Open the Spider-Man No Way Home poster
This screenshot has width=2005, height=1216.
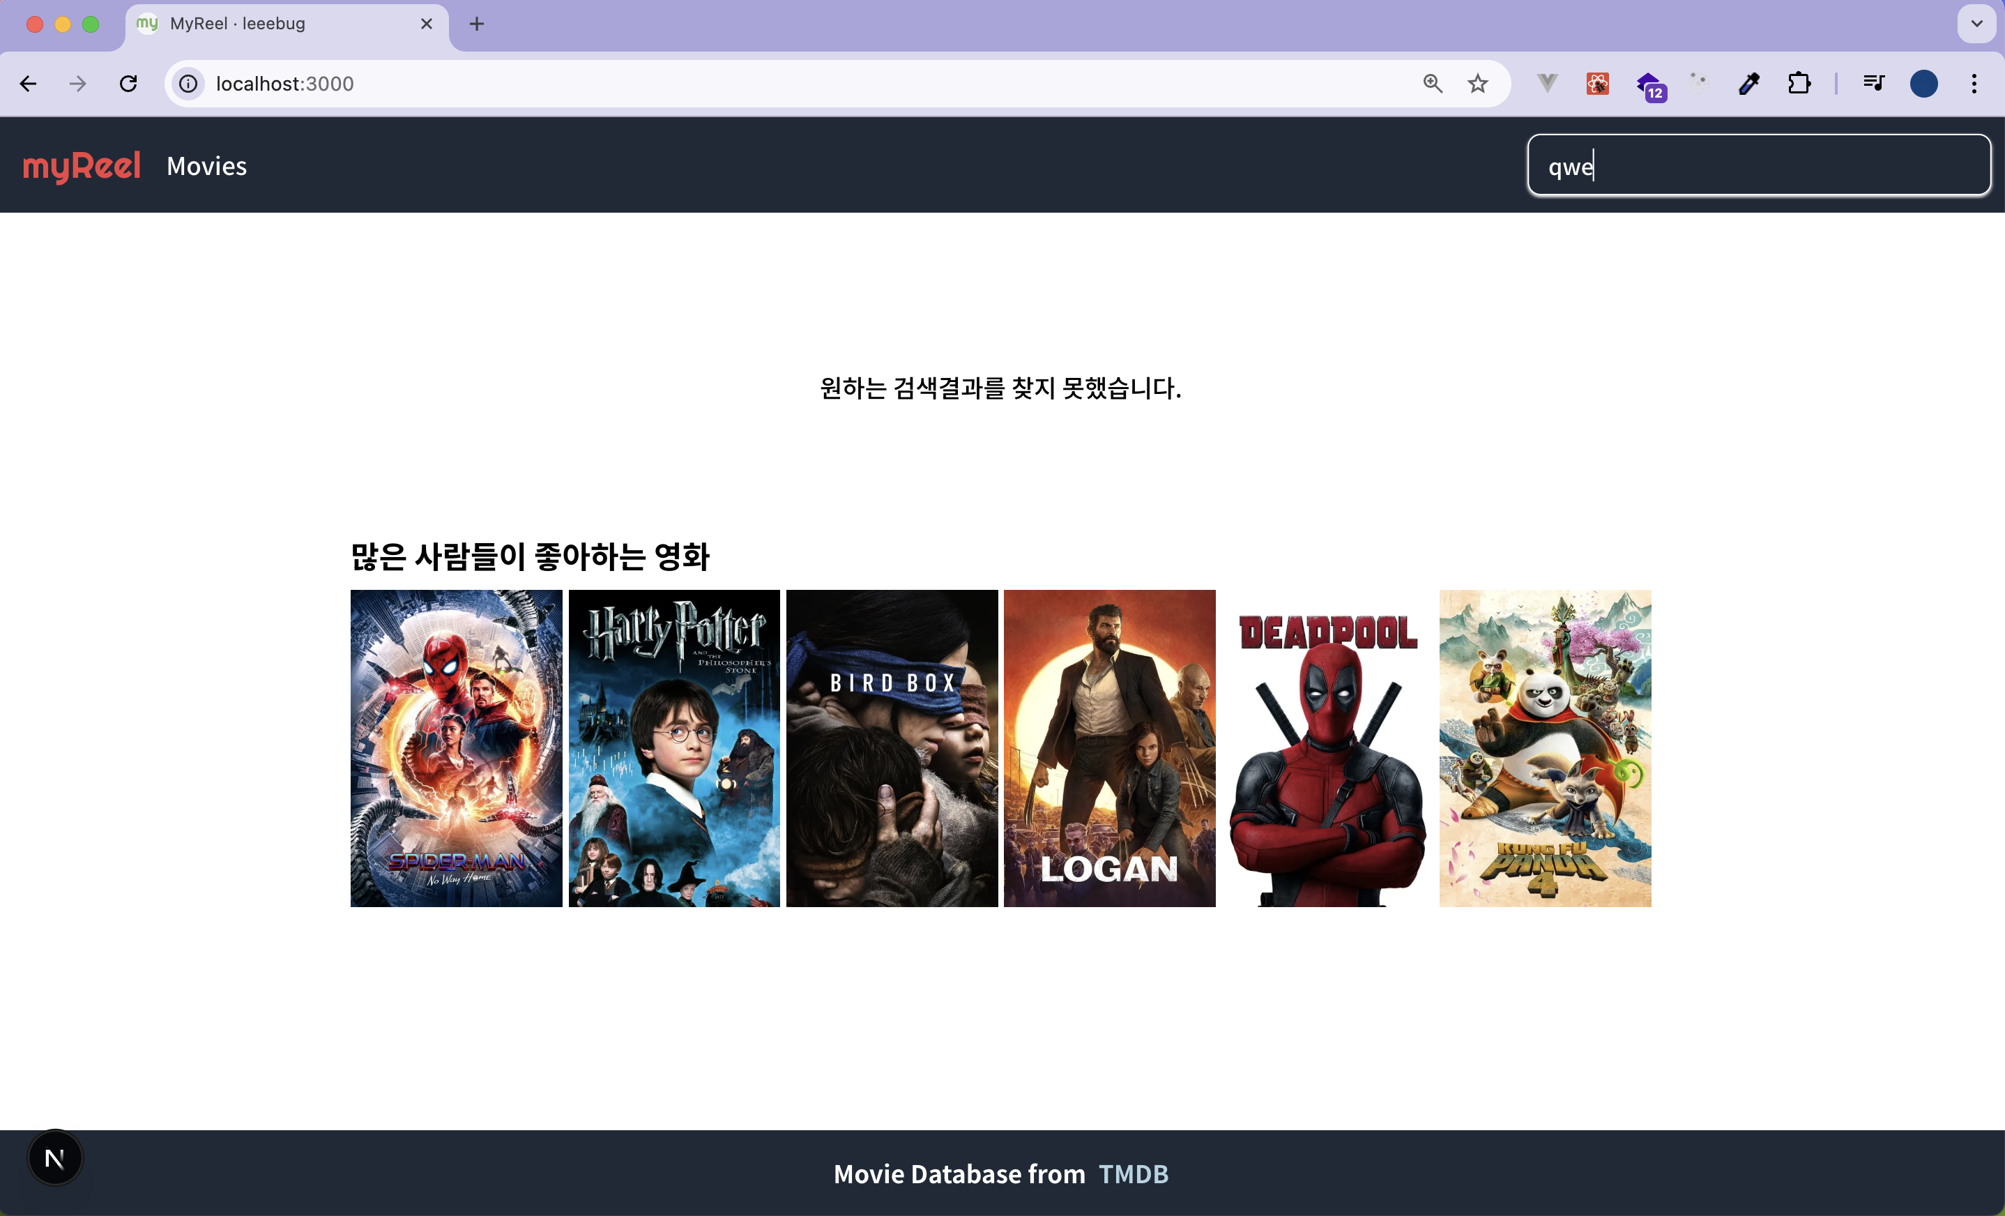tap(456, 748)
